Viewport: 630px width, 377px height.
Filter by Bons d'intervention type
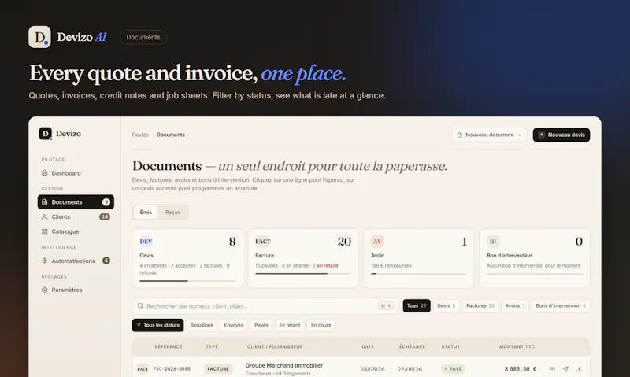tap(561, 306)
